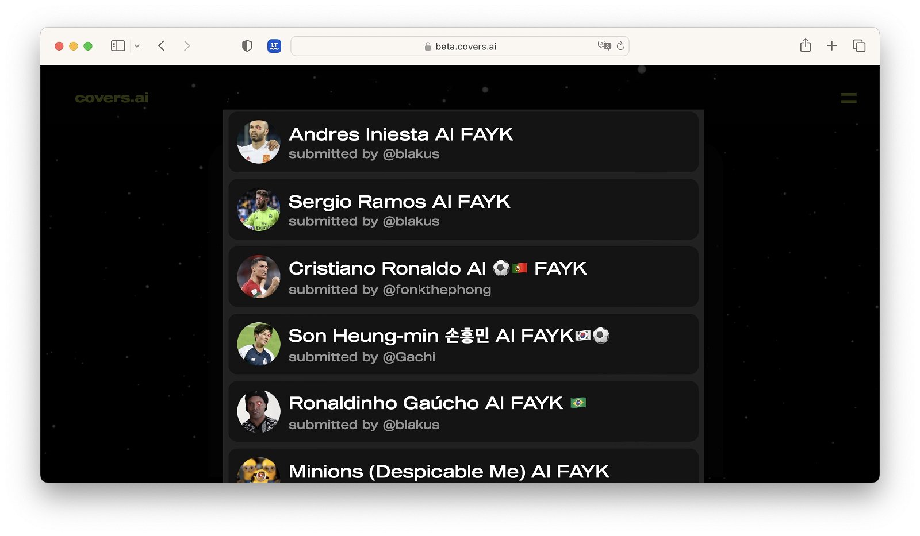
Task: Pick Ronaldinho Gaúcho AI FAYK entry
Action: [463, 411]
